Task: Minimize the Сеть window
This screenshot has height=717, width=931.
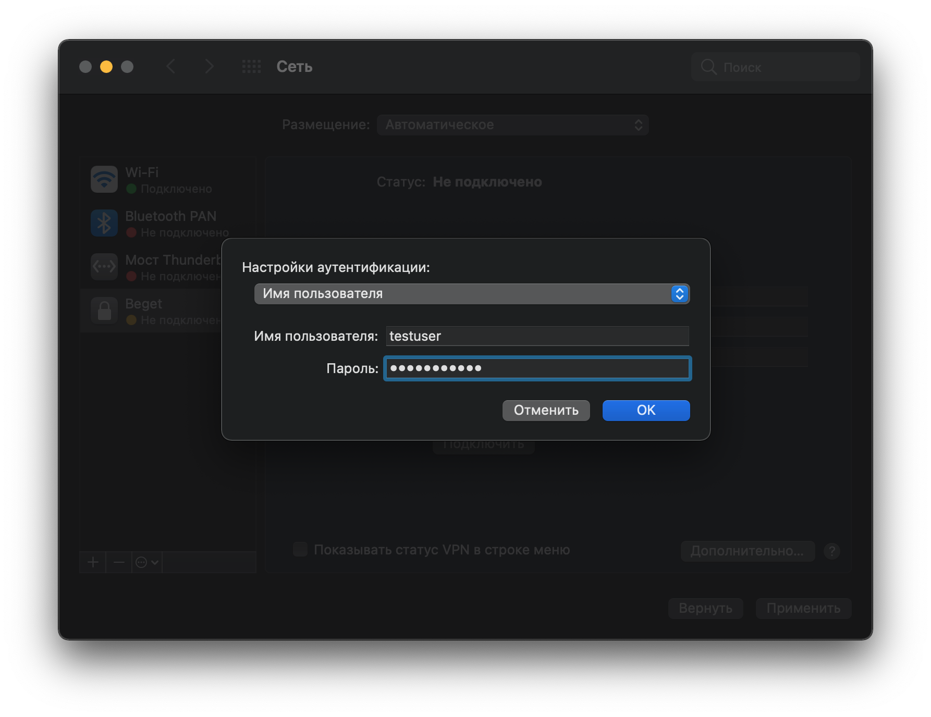Action: pyautogui.click(x=106, y=67)
